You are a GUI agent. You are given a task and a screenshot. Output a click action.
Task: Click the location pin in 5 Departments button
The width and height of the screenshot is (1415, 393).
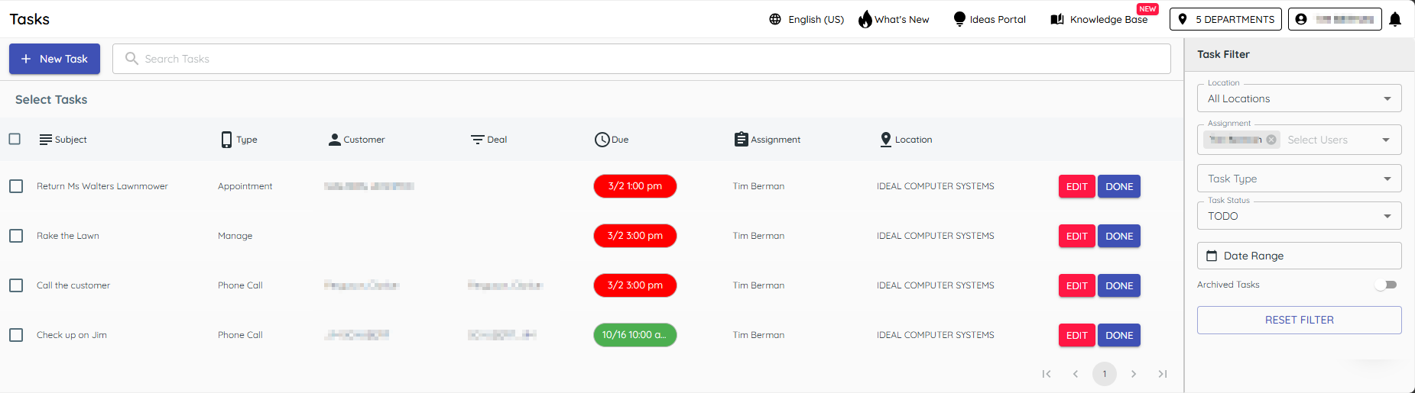coord(1183,19)
